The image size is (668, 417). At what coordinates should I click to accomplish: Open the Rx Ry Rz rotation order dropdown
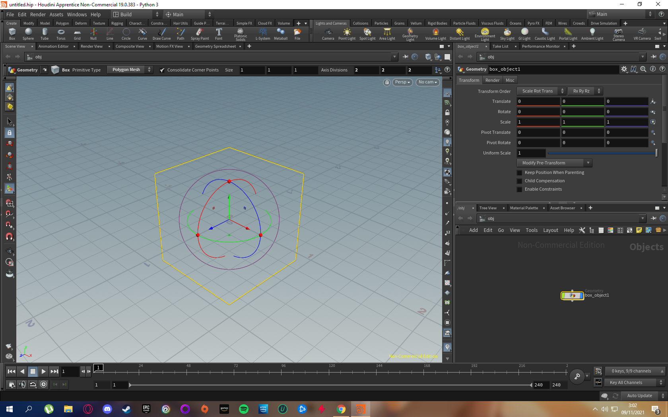[x=585, y=91]
